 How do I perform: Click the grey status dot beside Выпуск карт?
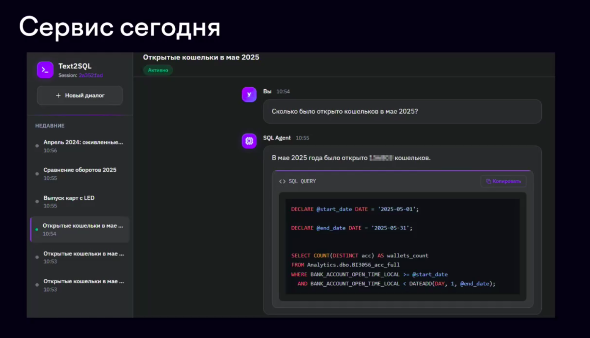[x=37, y=201]
